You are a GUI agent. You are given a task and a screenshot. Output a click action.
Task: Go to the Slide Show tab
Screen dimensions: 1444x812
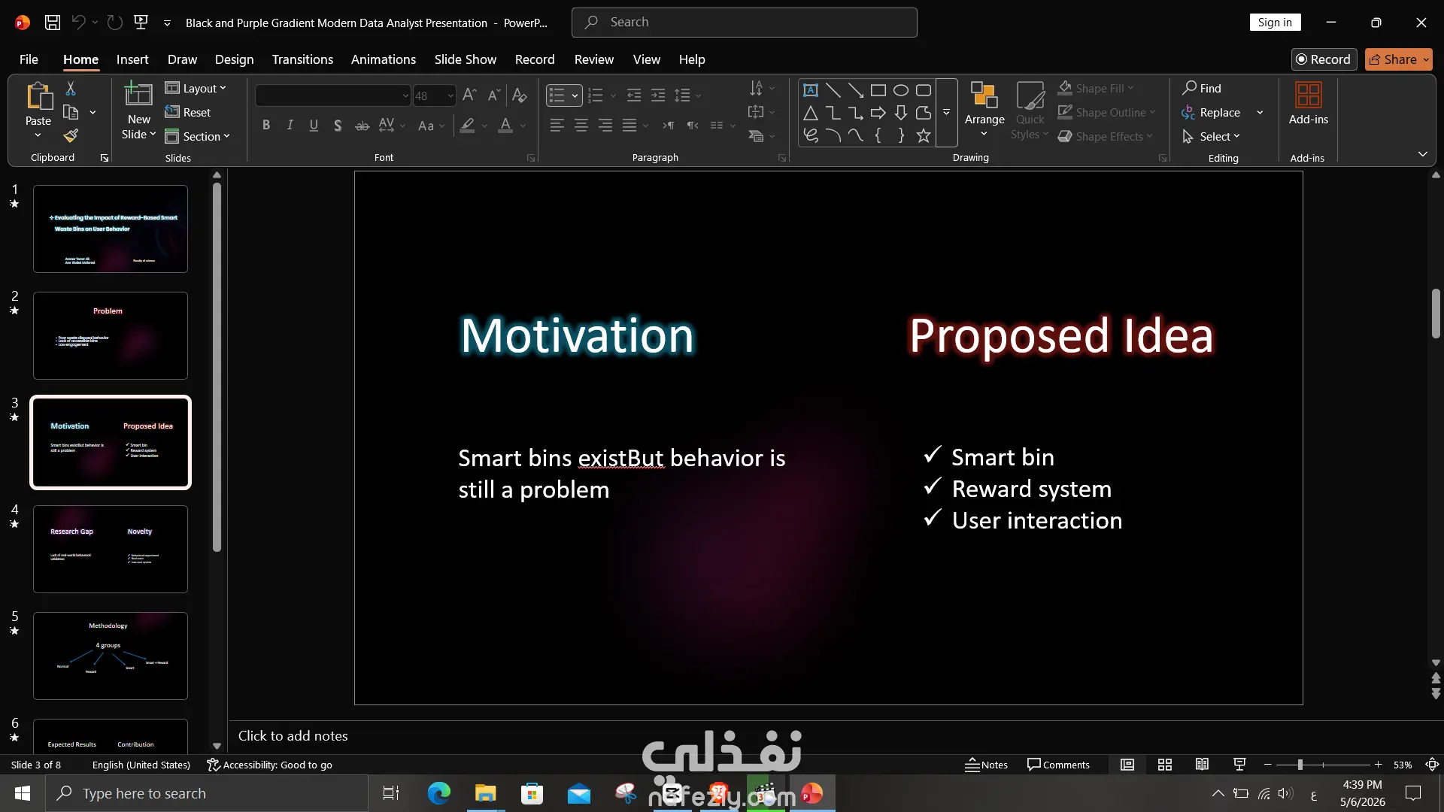(x=466, y=59)
